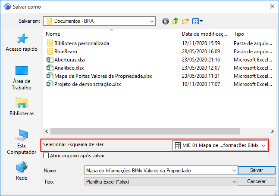Open Bibliotecas in sidebar
This screenshot has width=279, height=196.
pos(22,107)
